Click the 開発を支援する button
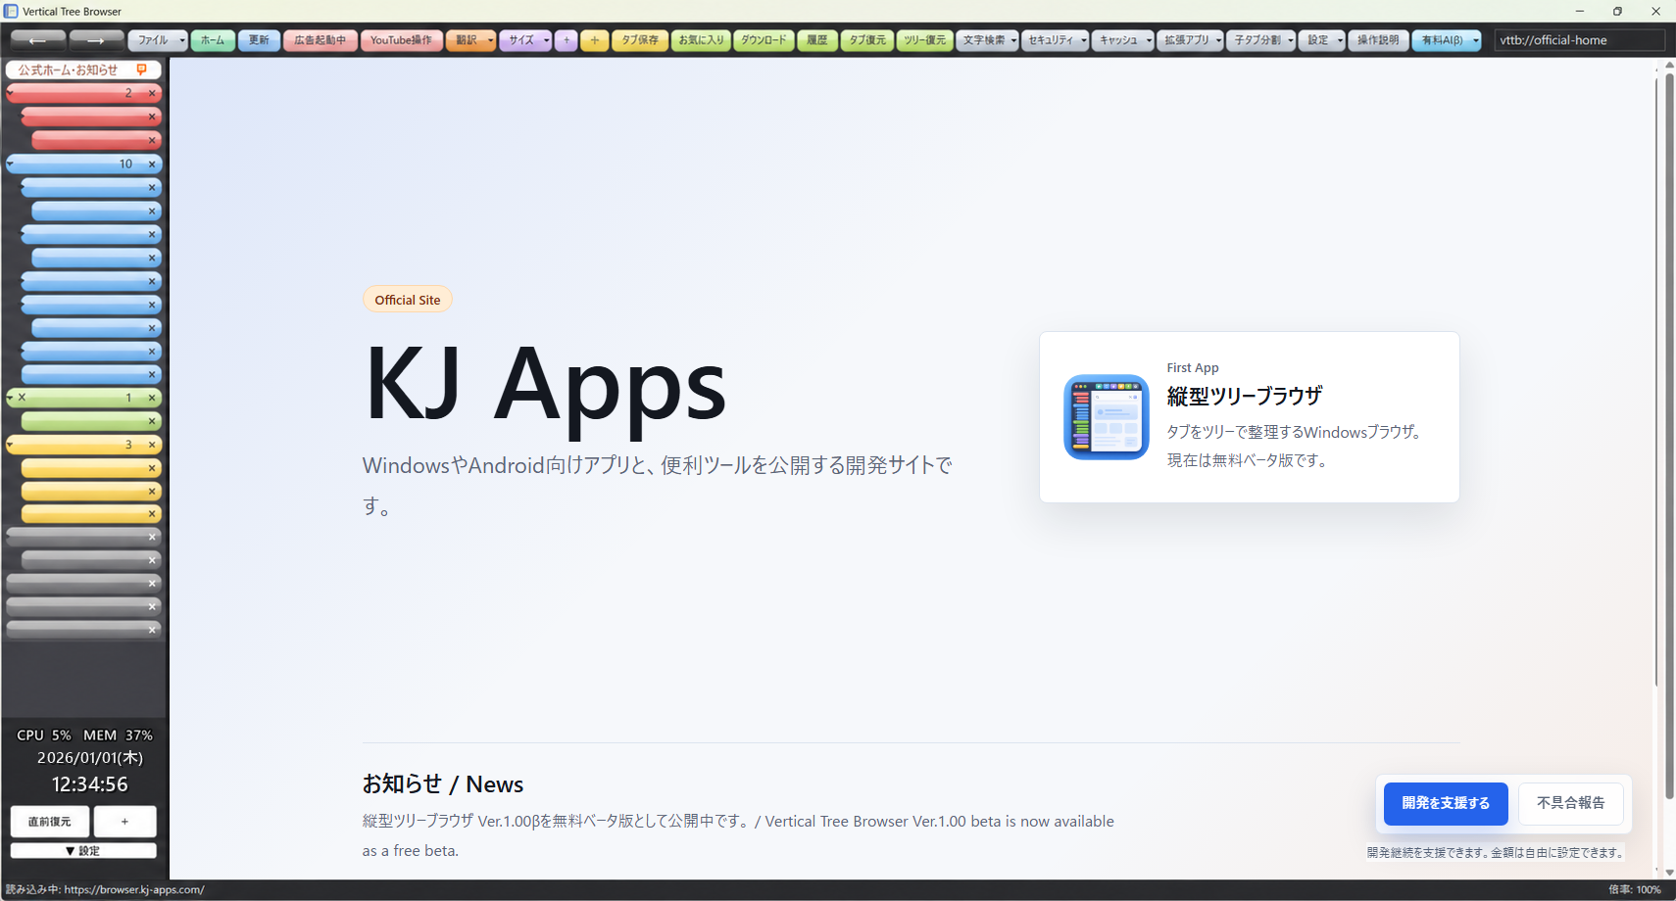Screen dimensions: 1676x901 pos(1446,803)
